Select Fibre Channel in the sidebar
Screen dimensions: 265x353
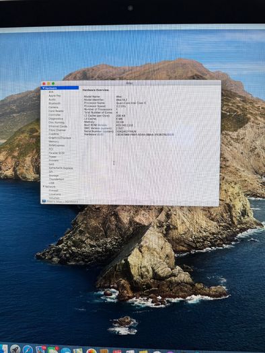tap(57, 130)
